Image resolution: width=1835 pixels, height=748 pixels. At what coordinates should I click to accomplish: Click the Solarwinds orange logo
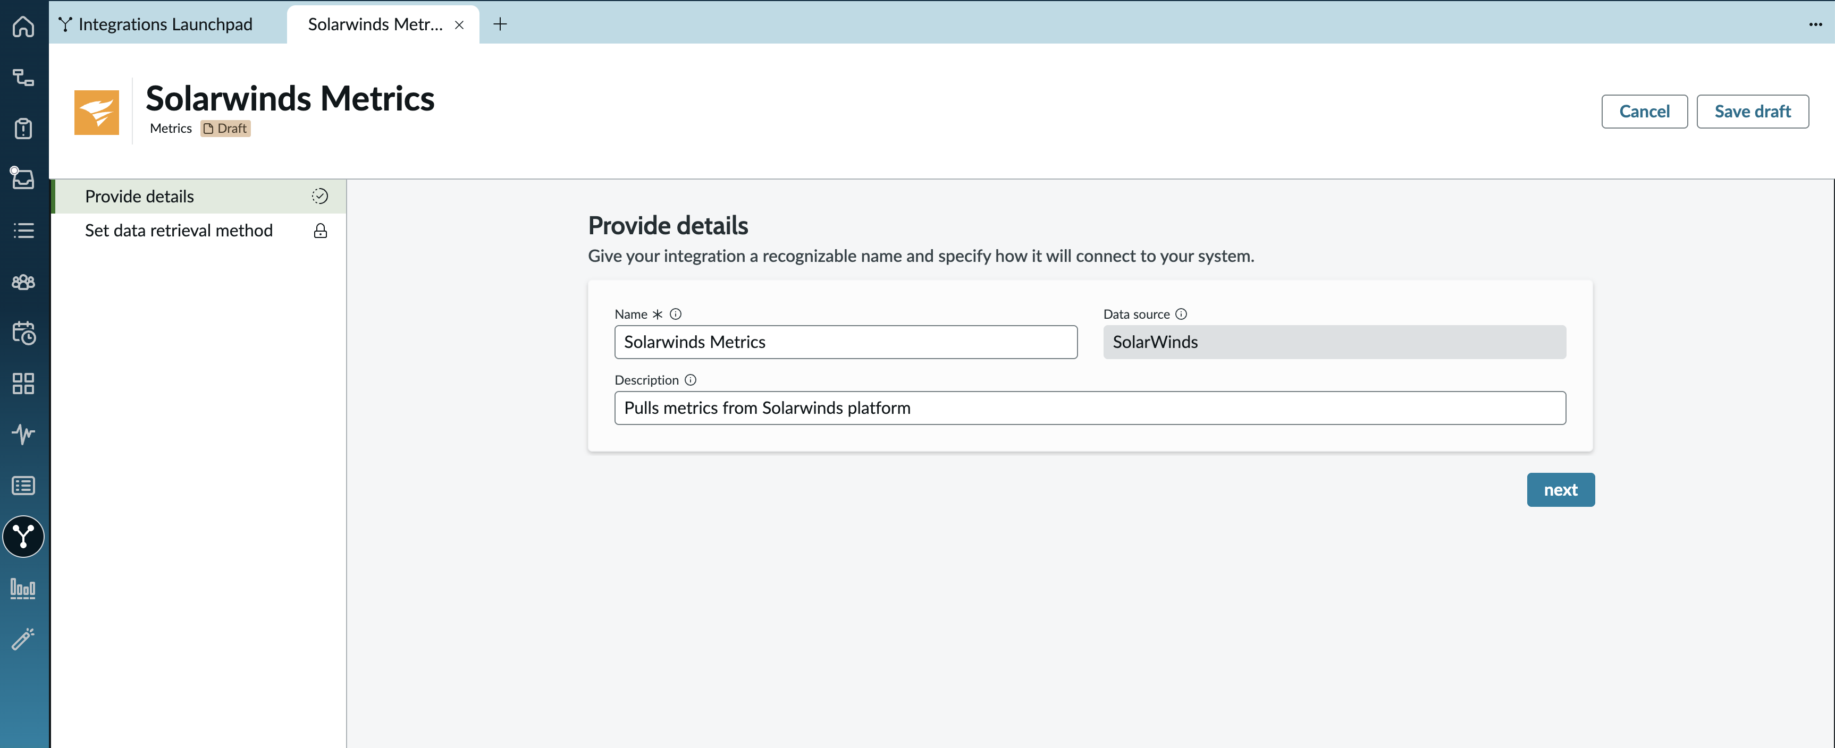point(97,113)
